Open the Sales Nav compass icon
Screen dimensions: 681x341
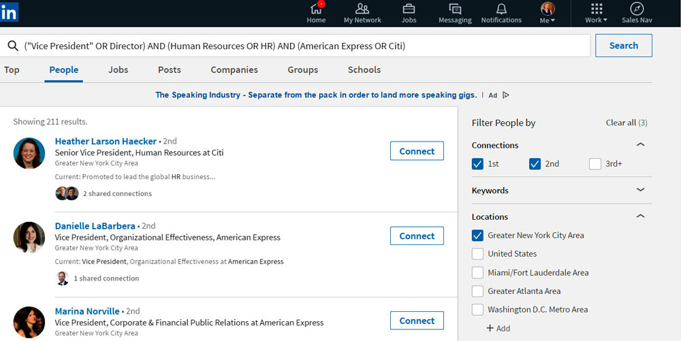point(637,9)
